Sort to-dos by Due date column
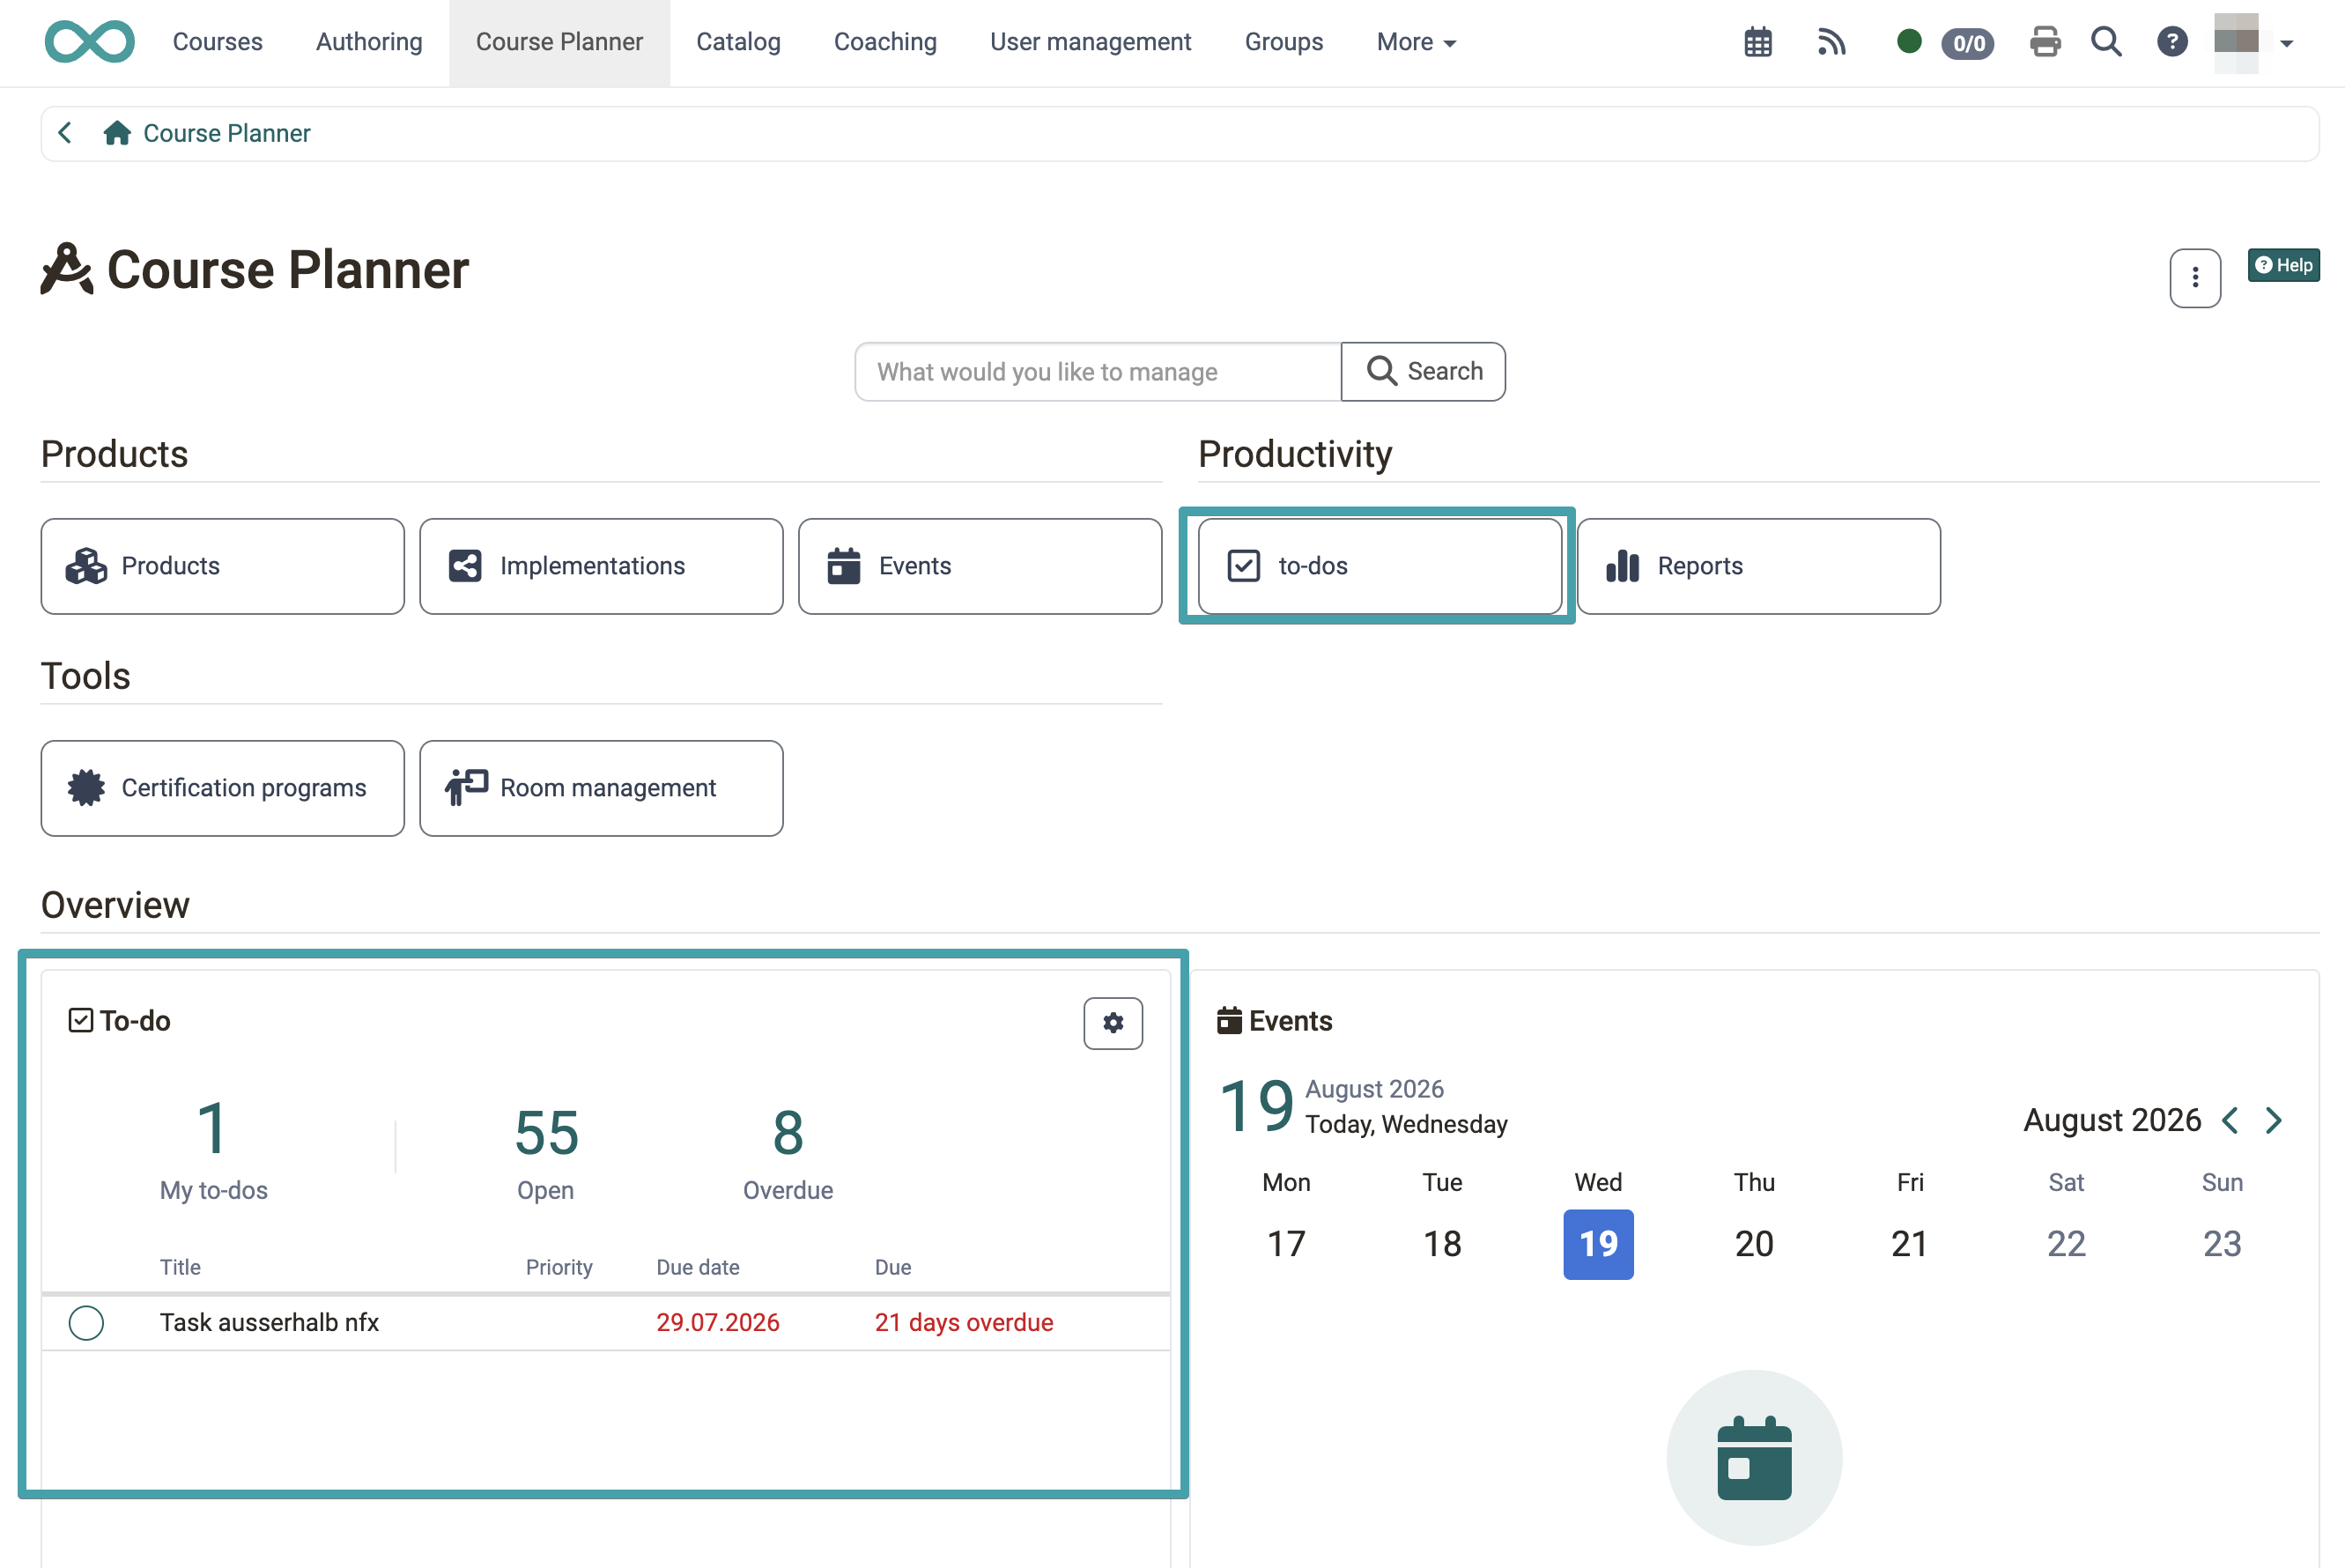This screenshot has width=2345, height=1568. tap(698, 1267)
